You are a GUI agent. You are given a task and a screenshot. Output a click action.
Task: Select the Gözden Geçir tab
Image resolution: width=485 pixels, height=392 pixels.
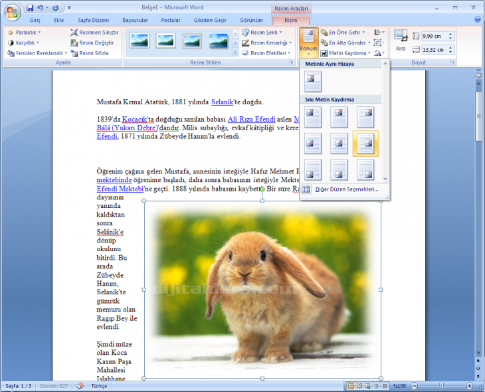210,20
